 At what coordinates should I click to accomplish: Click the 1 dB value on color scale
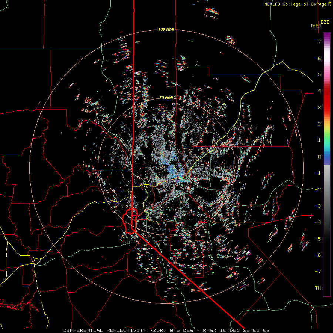[319, 140]
